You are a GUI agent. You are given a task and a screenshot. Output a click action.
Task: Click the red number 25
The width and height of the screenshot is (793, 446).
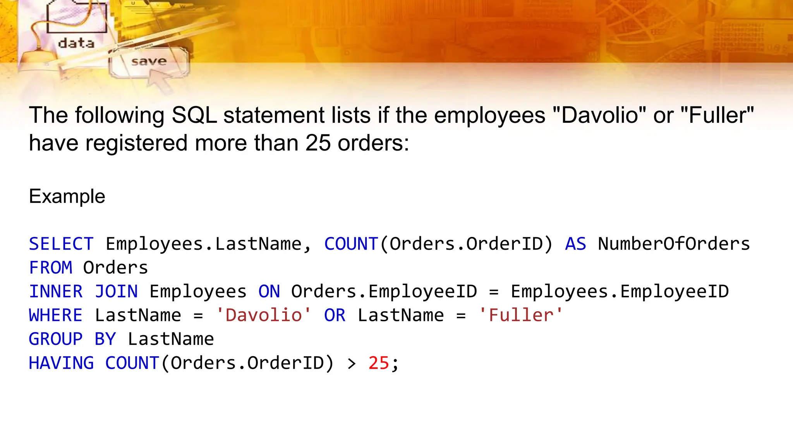[378, 363]
